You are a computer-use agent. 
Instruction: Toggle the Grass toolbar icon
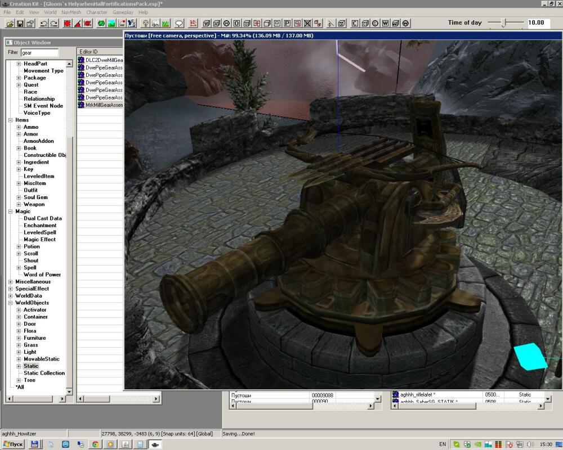(x=166, y=24)
